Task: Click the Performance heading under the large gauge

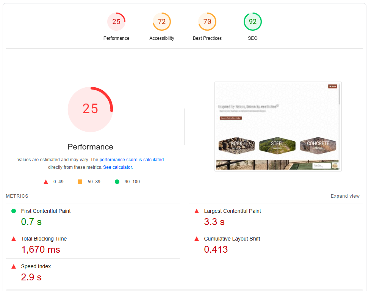Action: tap(91, 147)
